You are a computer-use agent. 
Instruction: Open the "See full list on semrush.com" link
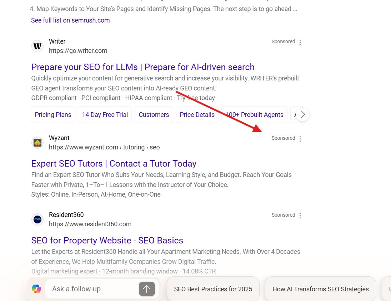point(70,20)
